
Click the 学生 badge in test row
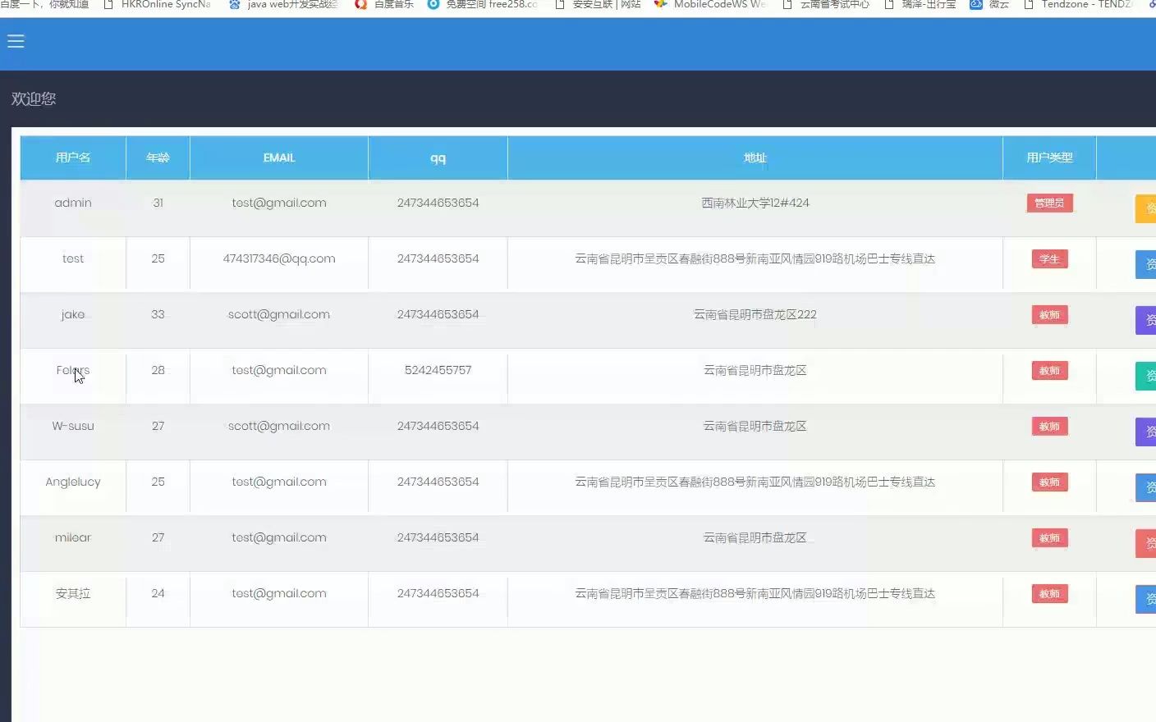pos(1049,259)
